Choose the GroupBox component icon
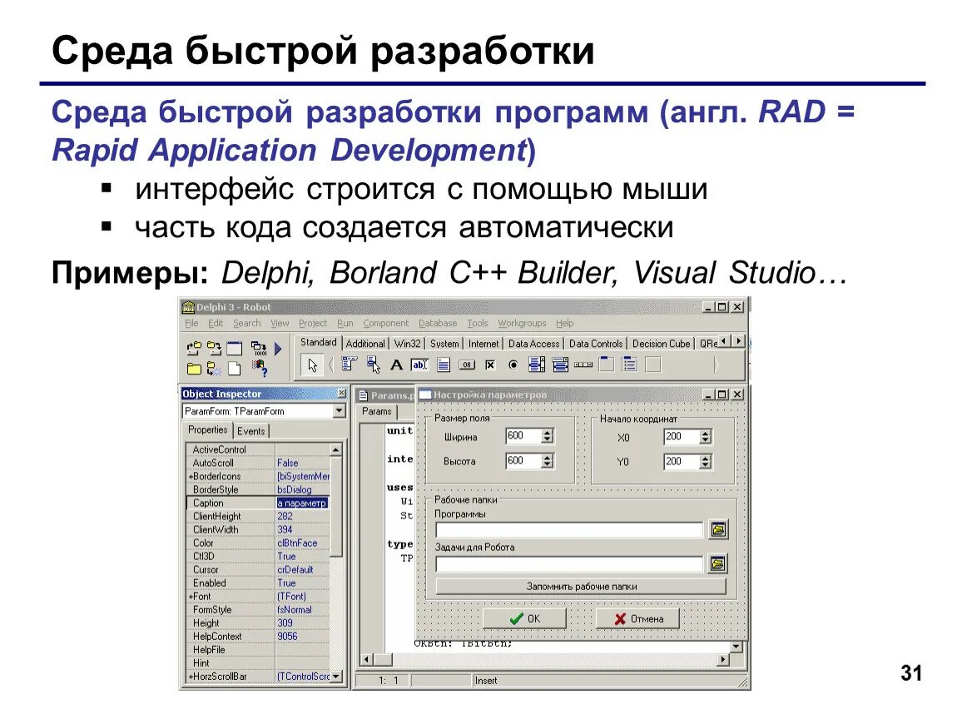957x719 pixels. 607,365
